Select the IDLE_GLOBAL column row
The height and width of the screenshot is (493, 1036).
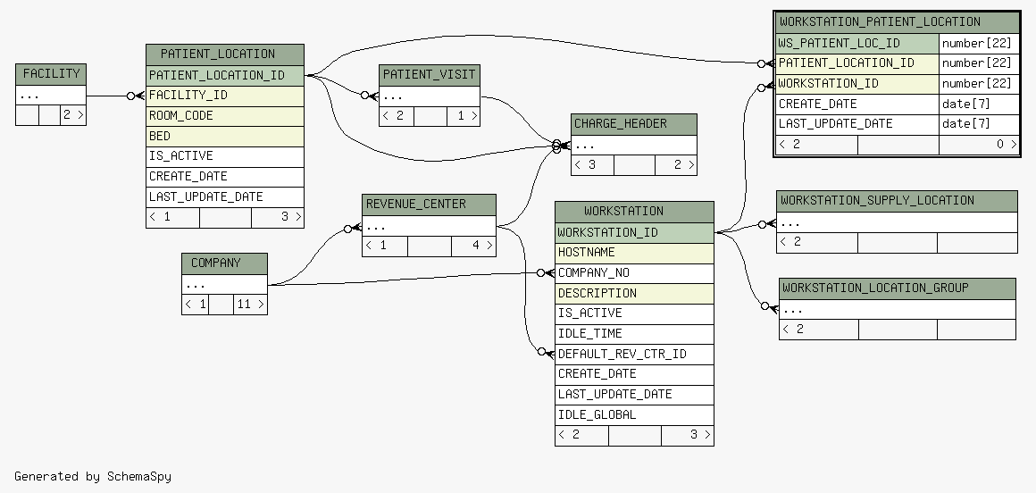coord(634,415)
